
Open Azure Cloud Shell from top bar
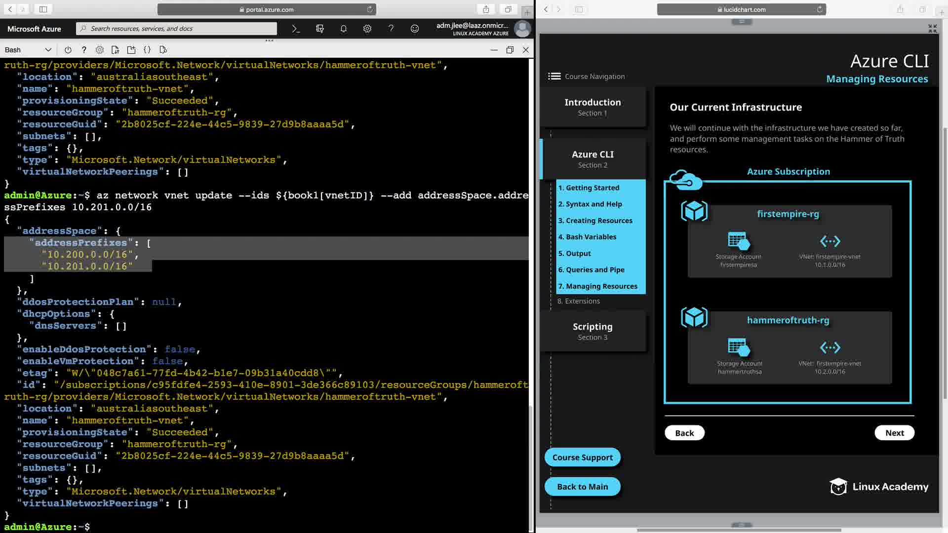tap(296, 29)
